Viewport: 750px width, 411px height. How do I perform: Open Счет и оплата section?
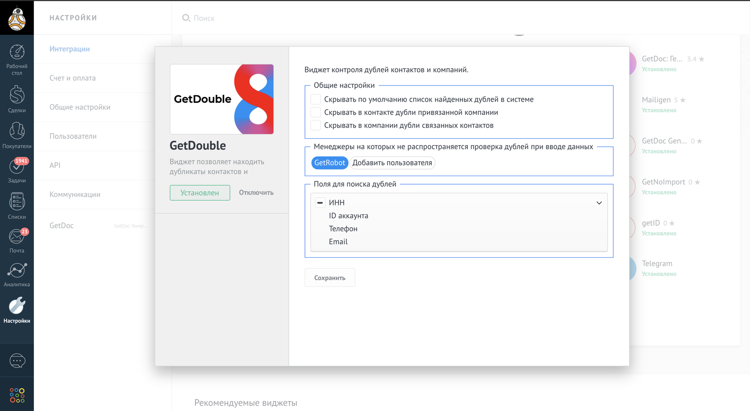[73, 78]
